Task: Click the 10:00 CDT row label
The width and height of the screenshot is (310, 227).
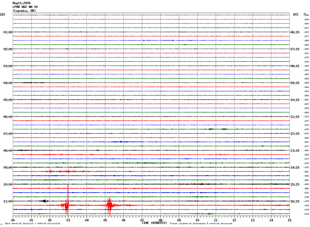Action: 8,184
